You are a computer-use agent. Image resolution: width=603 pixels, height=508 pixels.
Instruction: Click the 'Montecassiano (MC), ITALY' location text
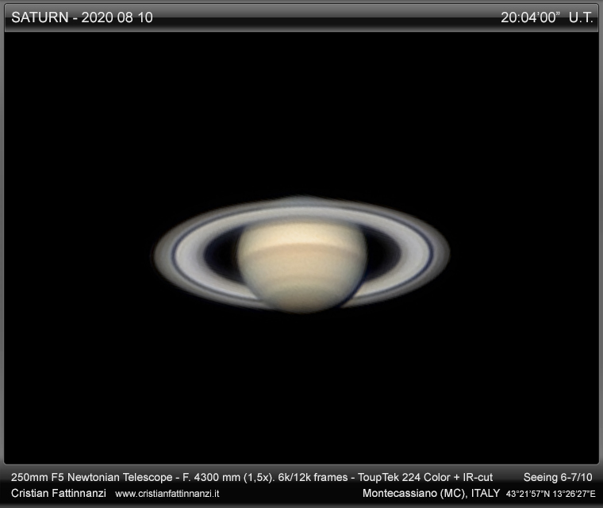coord(431,493)
